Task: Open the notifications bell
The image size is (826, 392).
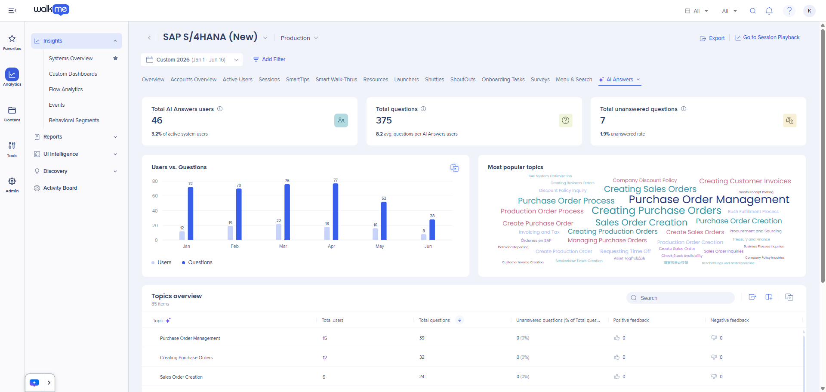Action: coord(769,11)
